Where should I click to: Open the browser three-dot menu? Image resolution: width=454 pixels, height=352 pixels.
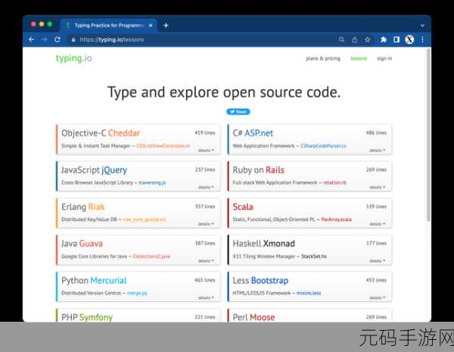[422, 39]
